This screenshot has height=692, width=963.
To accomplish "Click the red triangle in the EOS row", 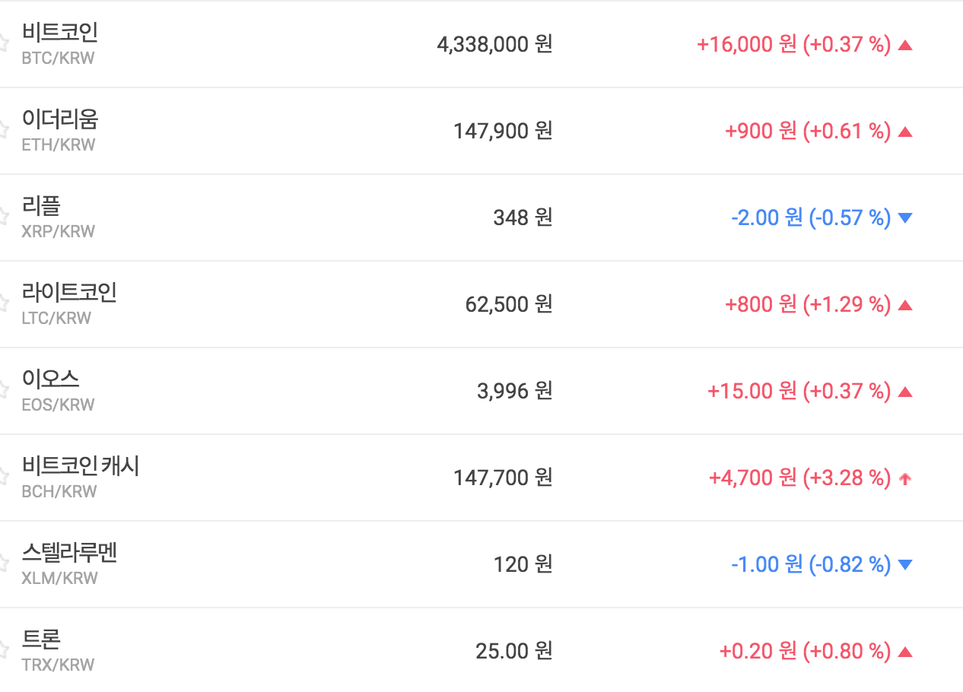I will (x=904, y=392).
